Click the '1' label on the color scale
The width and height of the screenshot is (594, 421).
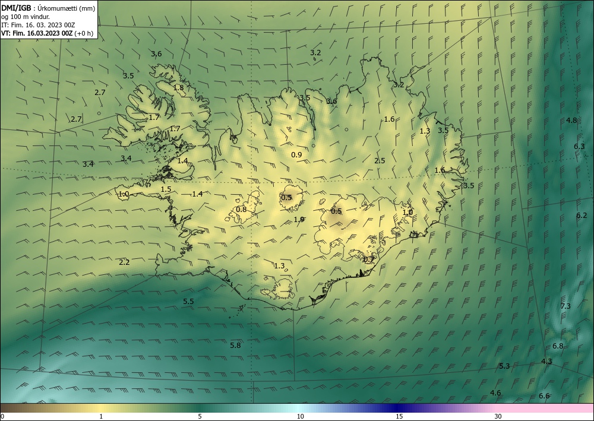click(101, 417)
